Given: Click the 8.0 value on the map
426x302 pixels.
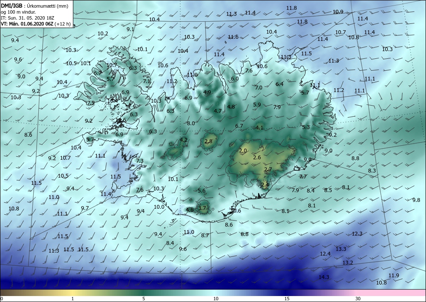Looking at the screenshot, I should [191, 123].
